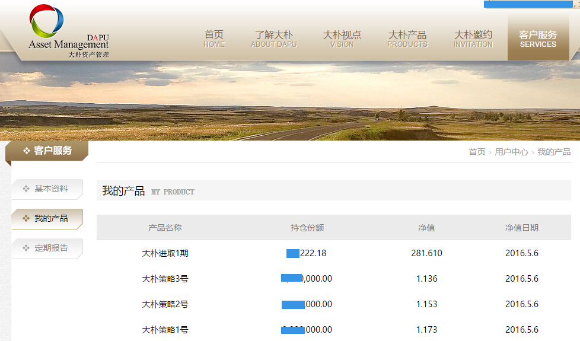Click the net value 1.136

tap(426, 279)
